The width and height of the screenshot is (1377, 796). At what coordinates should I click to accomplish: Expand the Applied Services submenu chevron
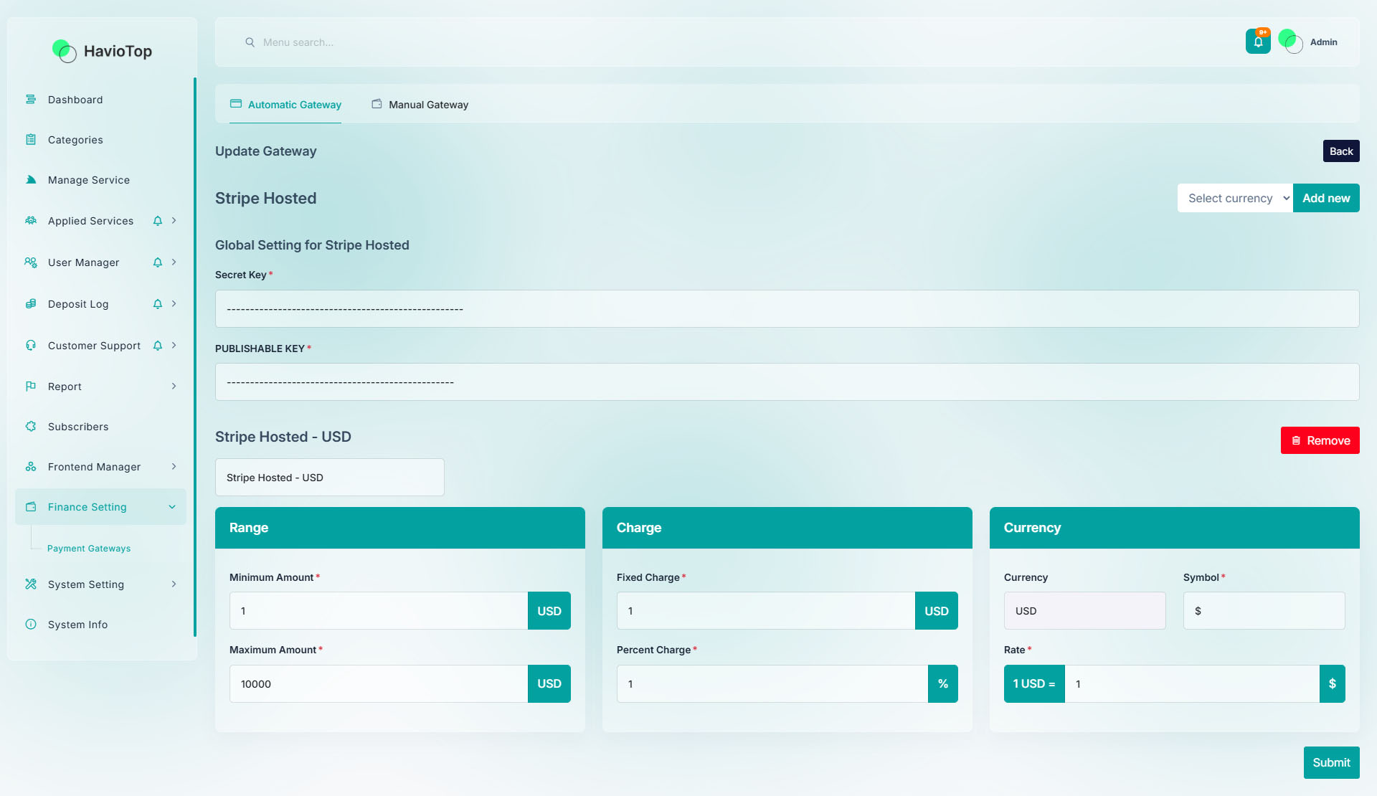pos(174,221)
